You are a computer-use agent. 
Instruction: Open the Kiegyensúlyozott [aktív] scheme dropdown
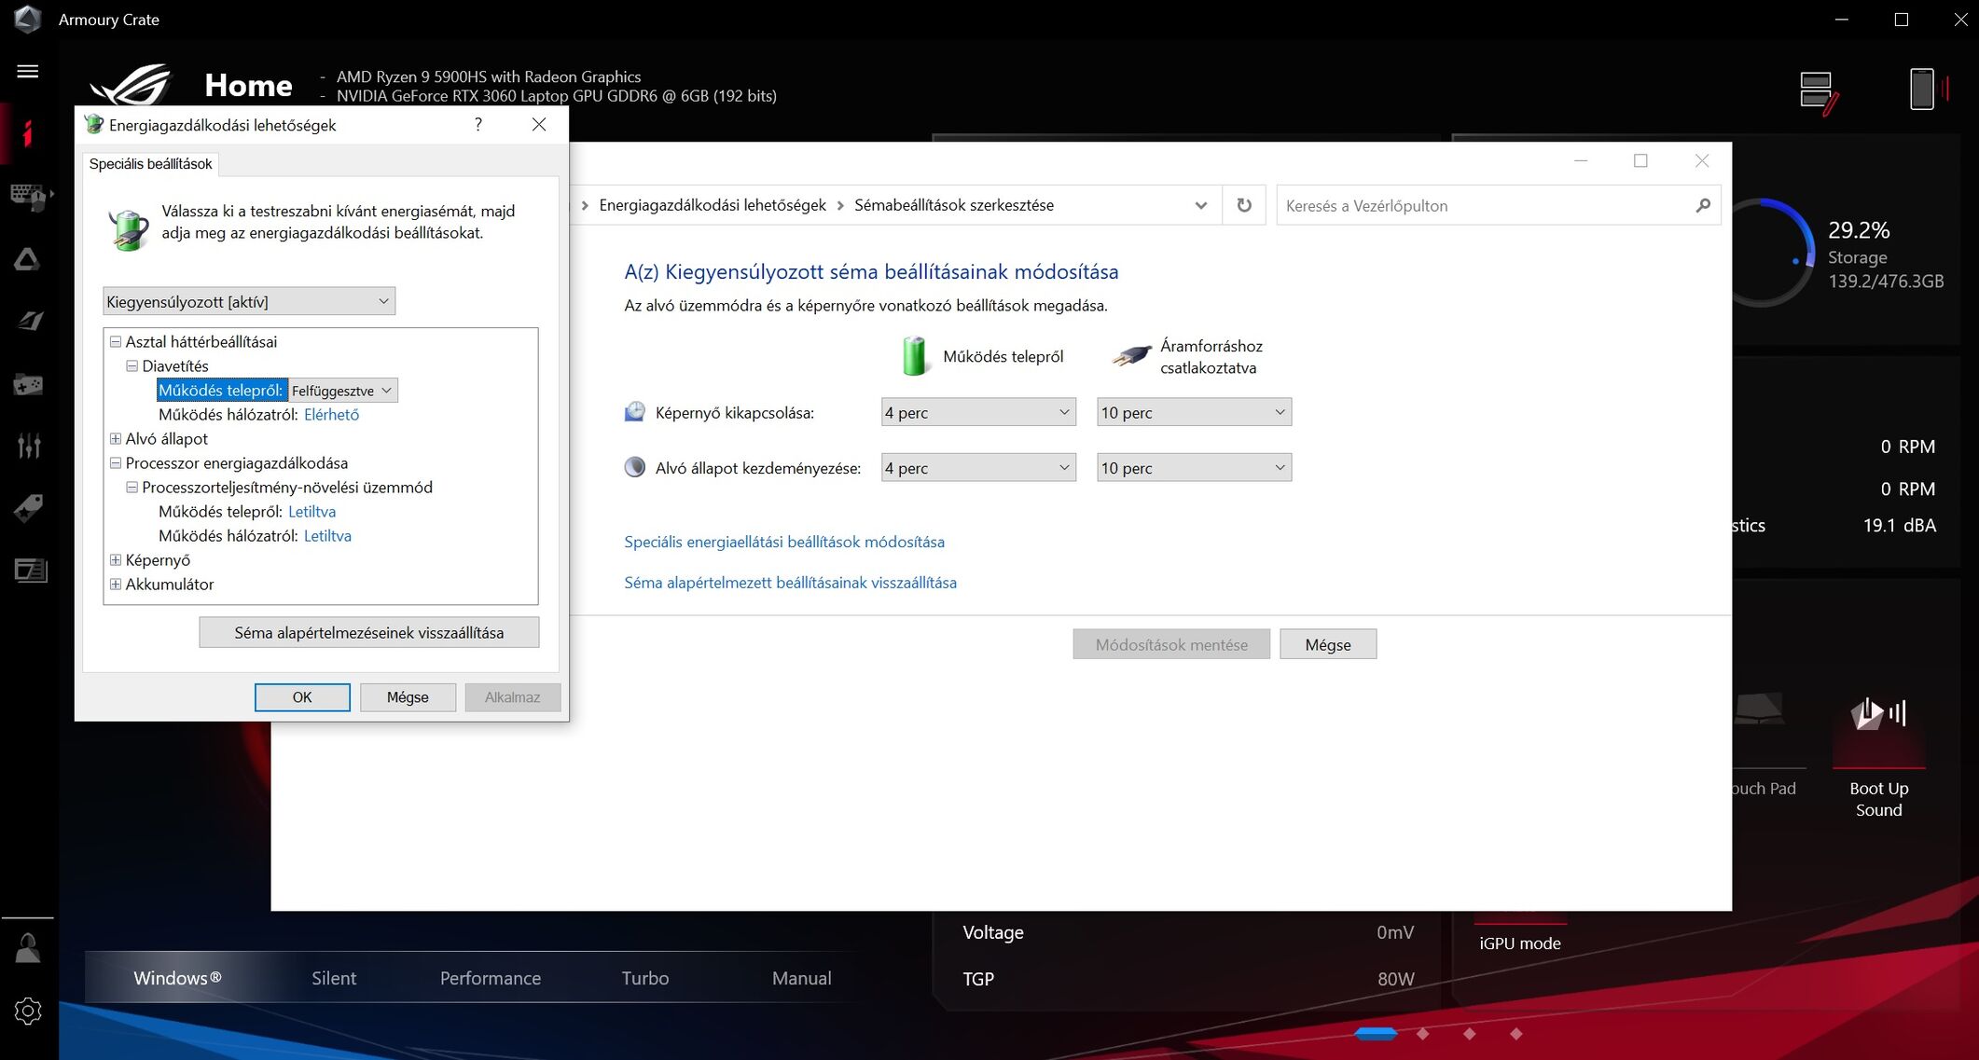pyautogui.click(x=249, y=301)
